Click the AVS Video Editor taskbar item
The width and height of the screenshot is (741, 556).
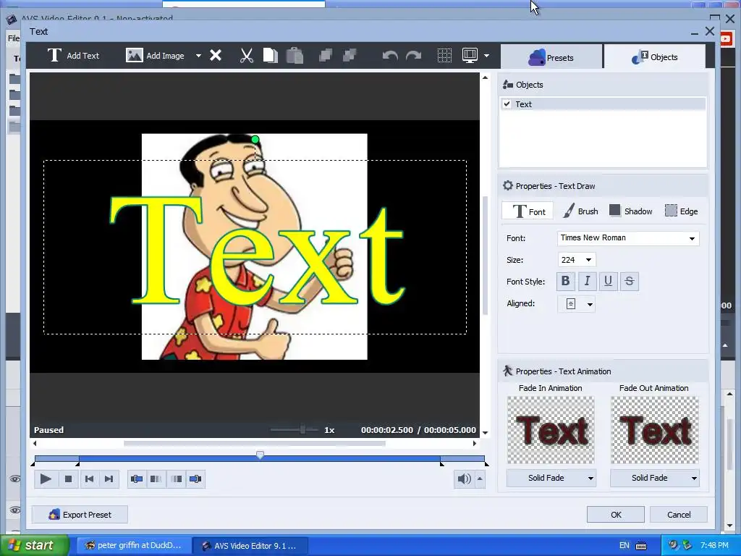coord(250,546)
